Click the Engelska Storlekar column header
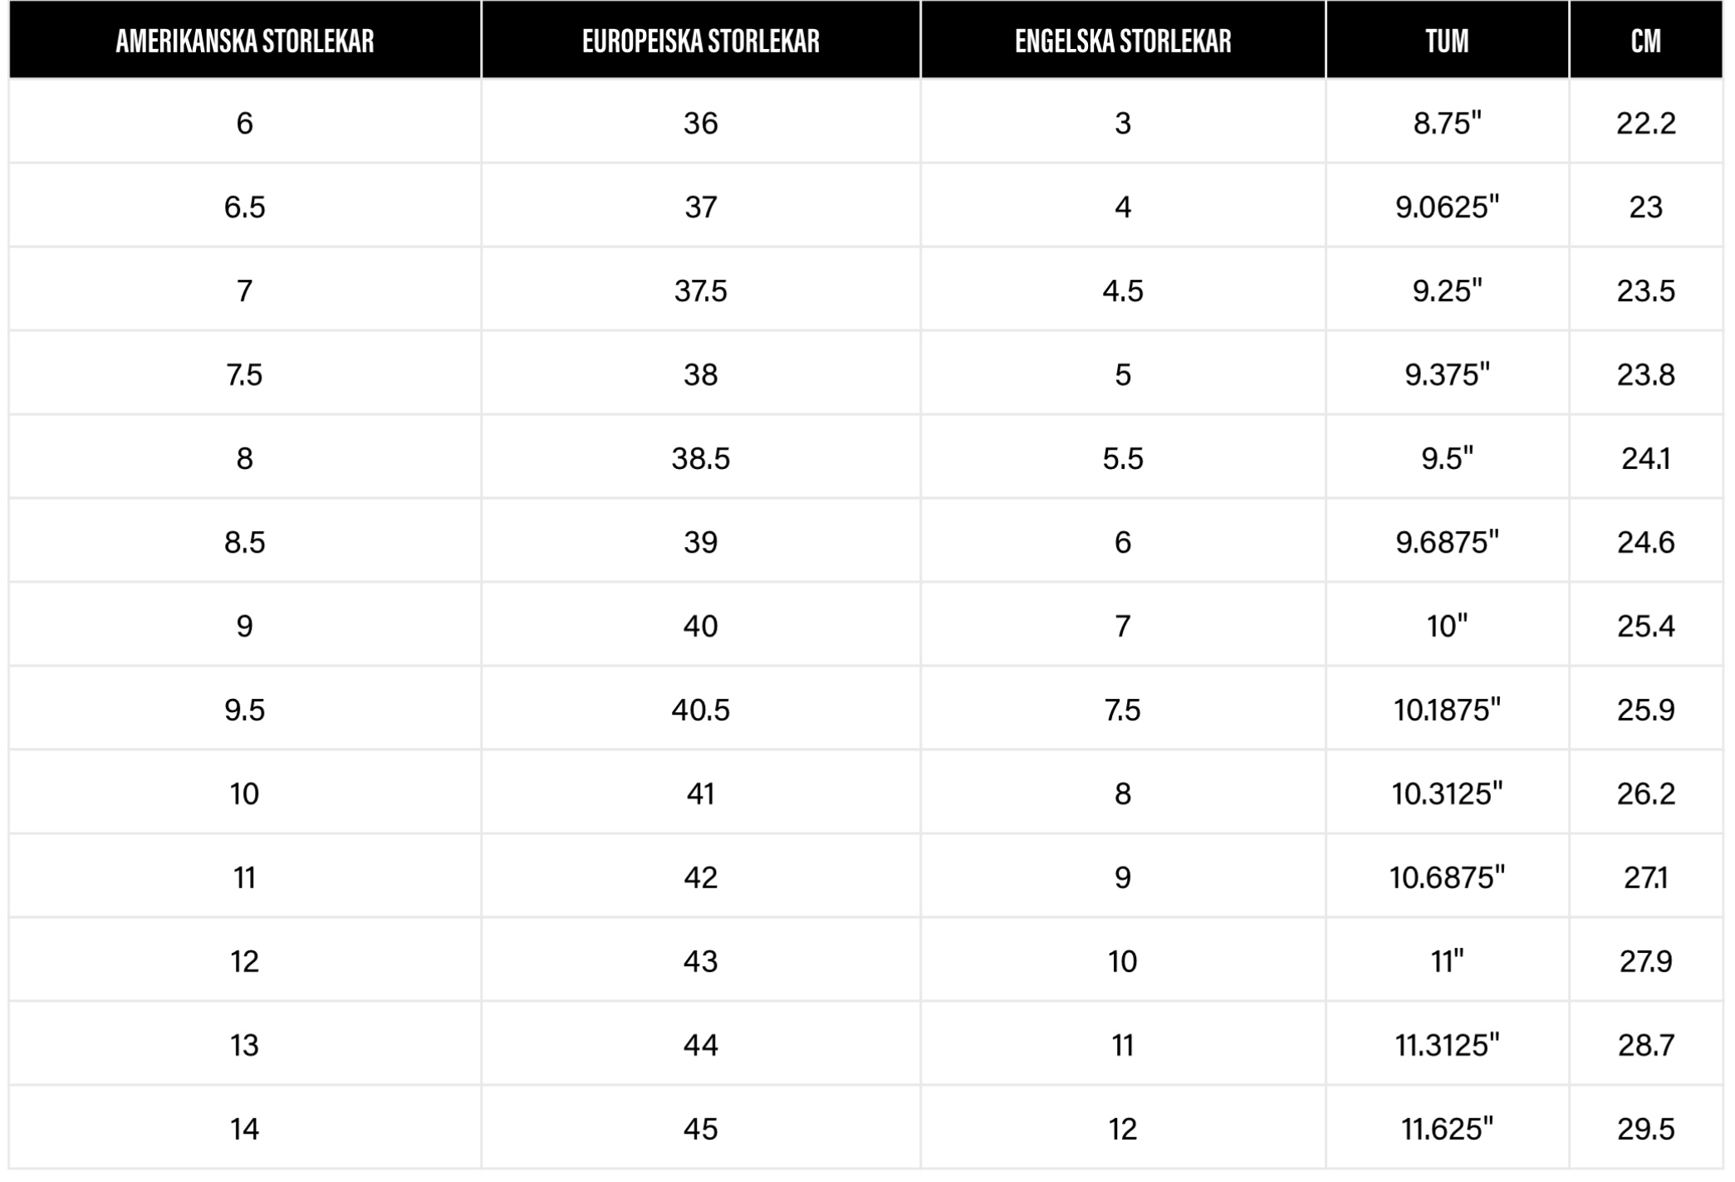 click(1123, 41)
